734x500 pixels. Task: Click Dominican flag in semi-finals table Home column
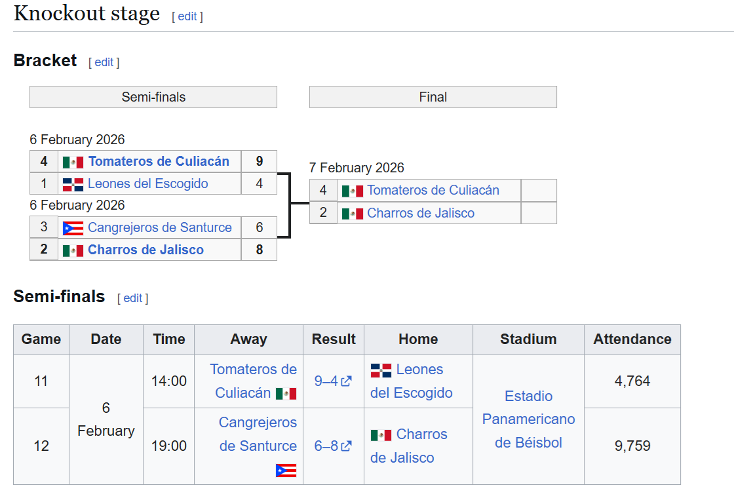point(381,370)
